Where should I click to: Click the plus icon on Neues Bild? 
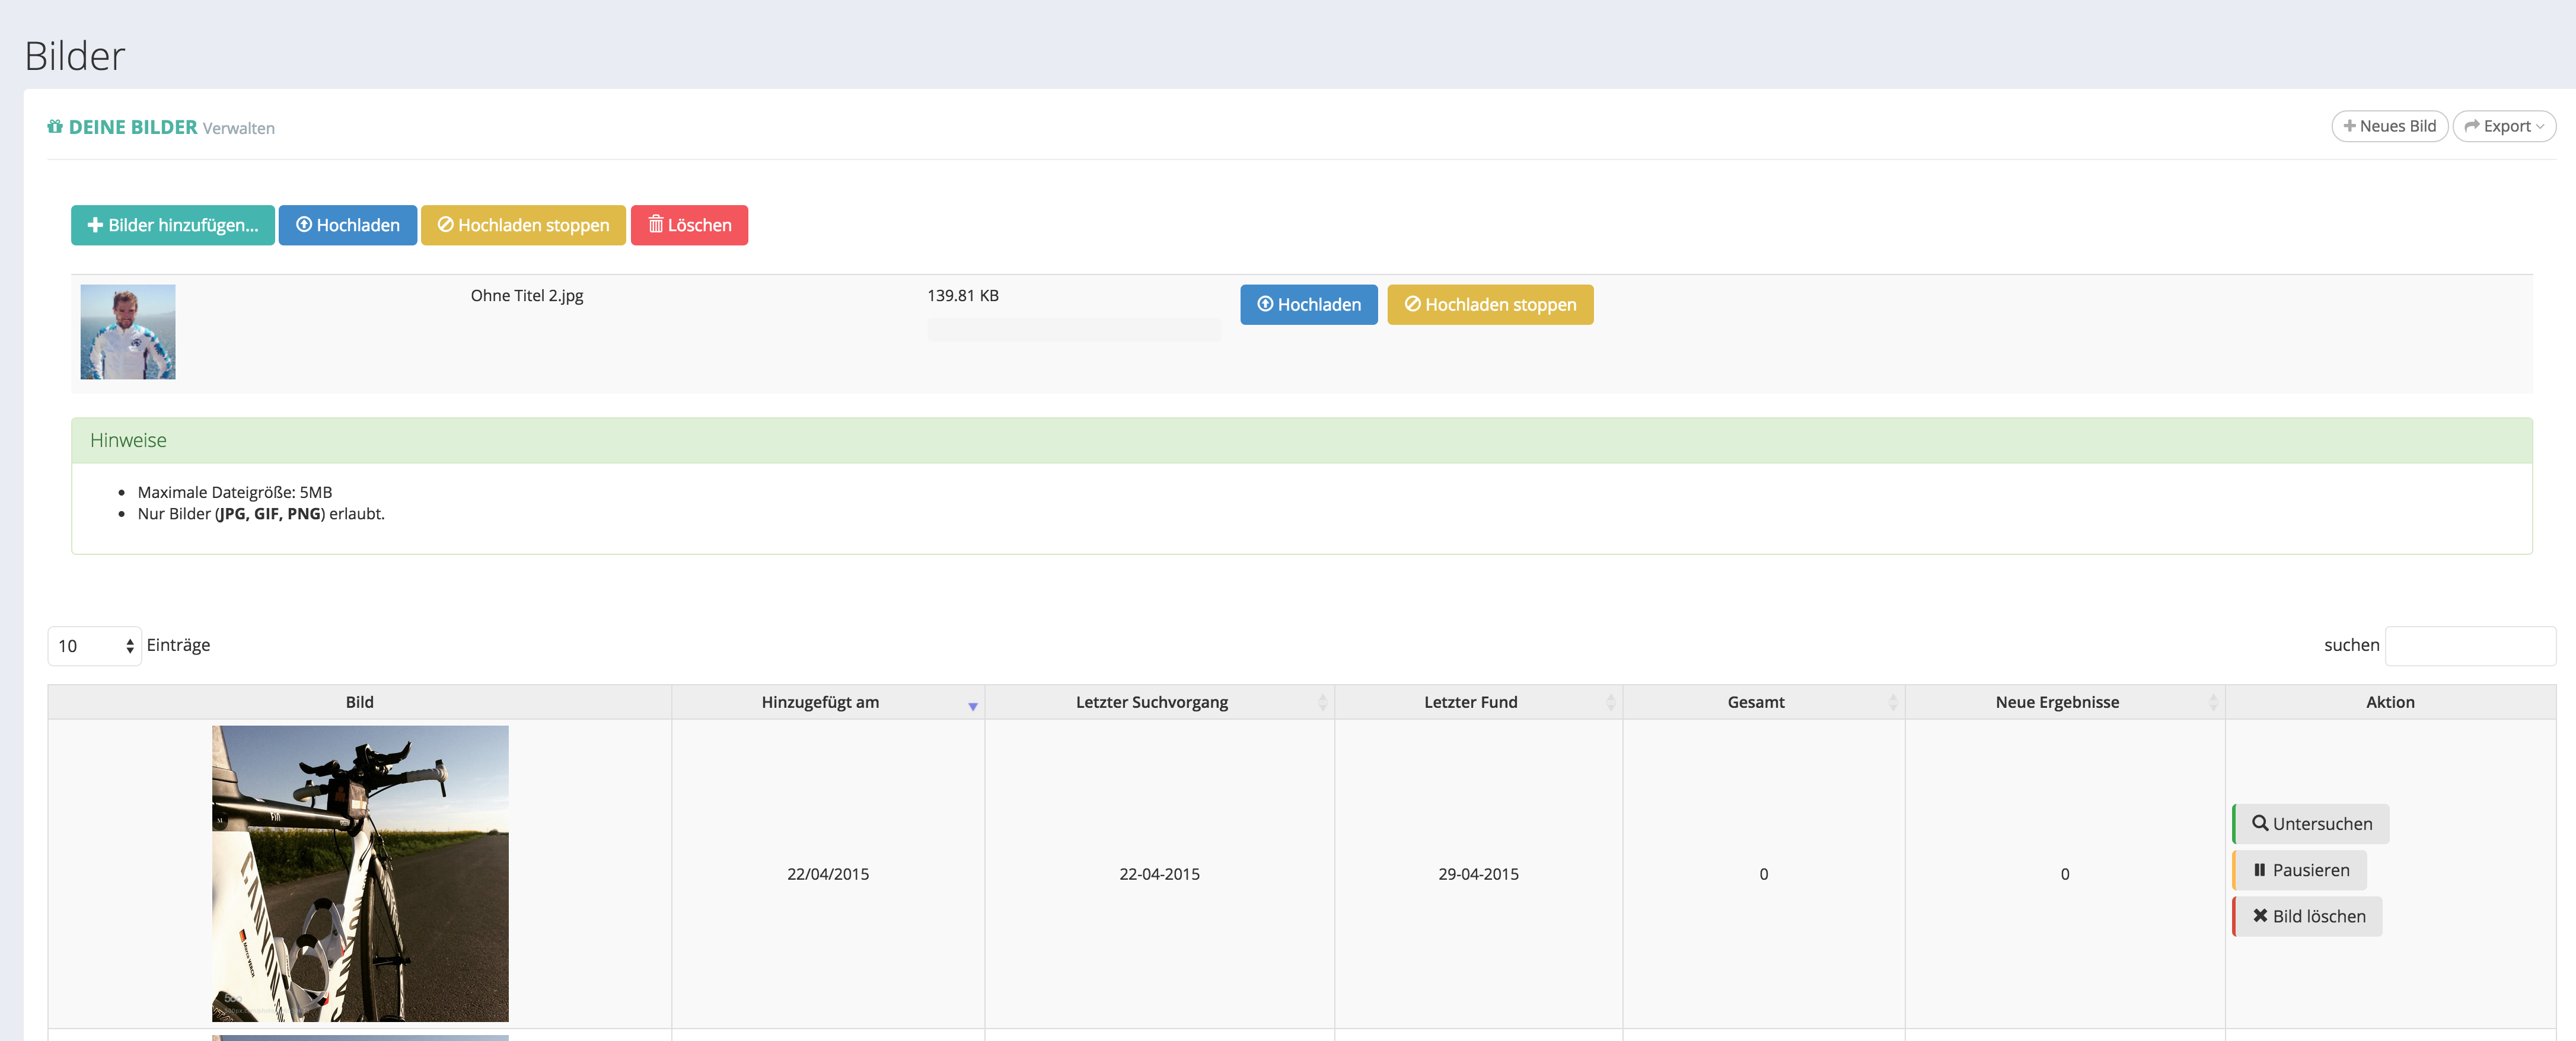click(2349, 126)
